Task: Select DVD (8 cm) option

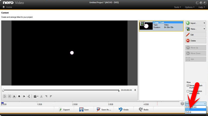Action: [196, 107]
